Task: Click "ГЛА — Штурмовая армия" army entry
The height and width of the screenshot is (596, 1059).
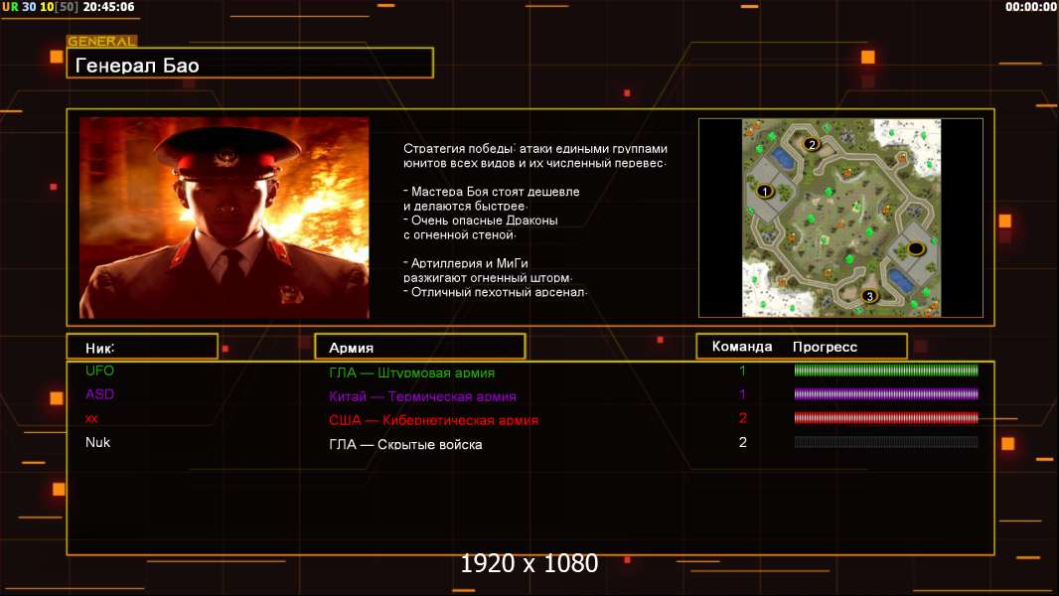Action: pos(411,372)
